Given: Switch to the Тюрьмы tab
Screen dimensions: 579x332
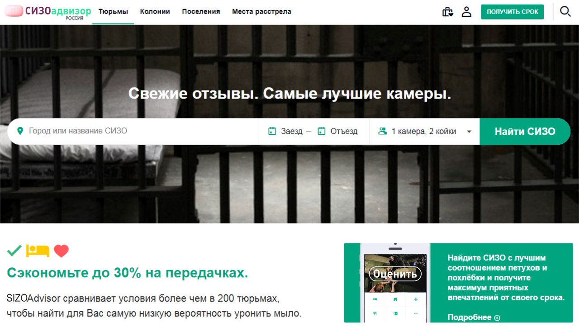Looking at the screenshot, I should point(113,12).
